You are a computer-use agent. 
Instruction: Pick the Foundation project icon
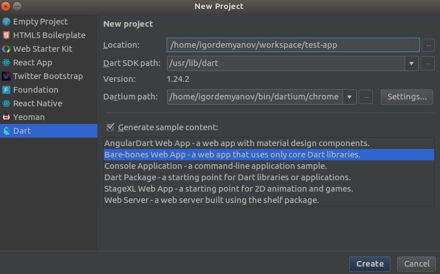tap(6, 90)
